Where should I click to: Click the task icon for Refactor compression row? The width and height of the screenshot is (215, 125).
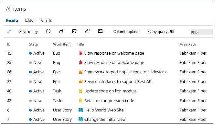pos(81,101)
